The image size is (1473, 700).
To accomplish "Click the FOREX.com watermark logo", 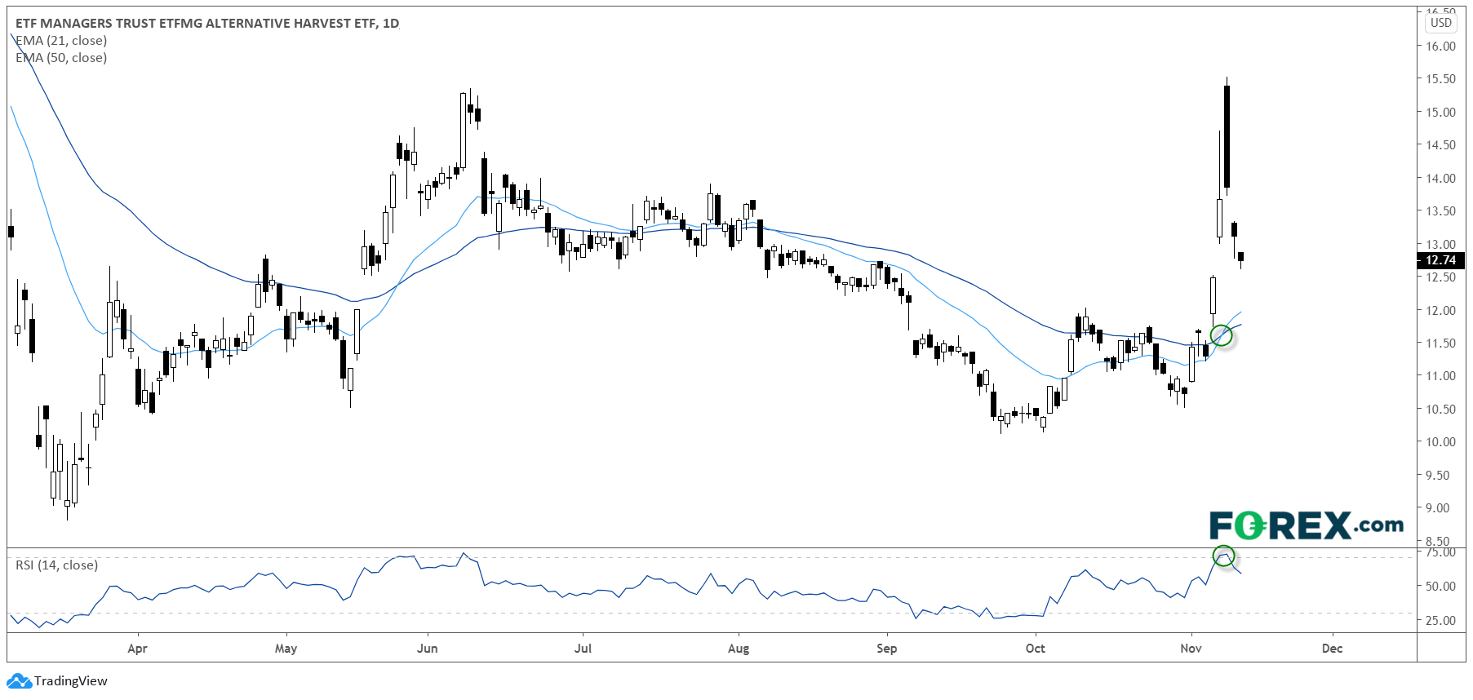I will point(1306,525).
